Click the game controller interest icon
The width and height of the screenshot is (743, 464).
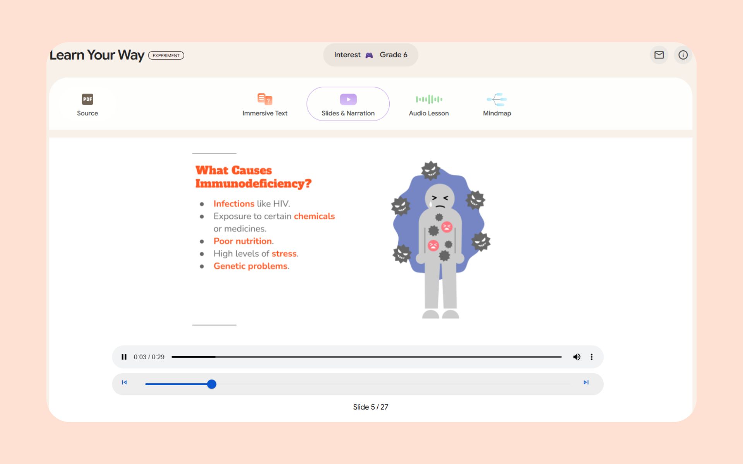[369, 55]
